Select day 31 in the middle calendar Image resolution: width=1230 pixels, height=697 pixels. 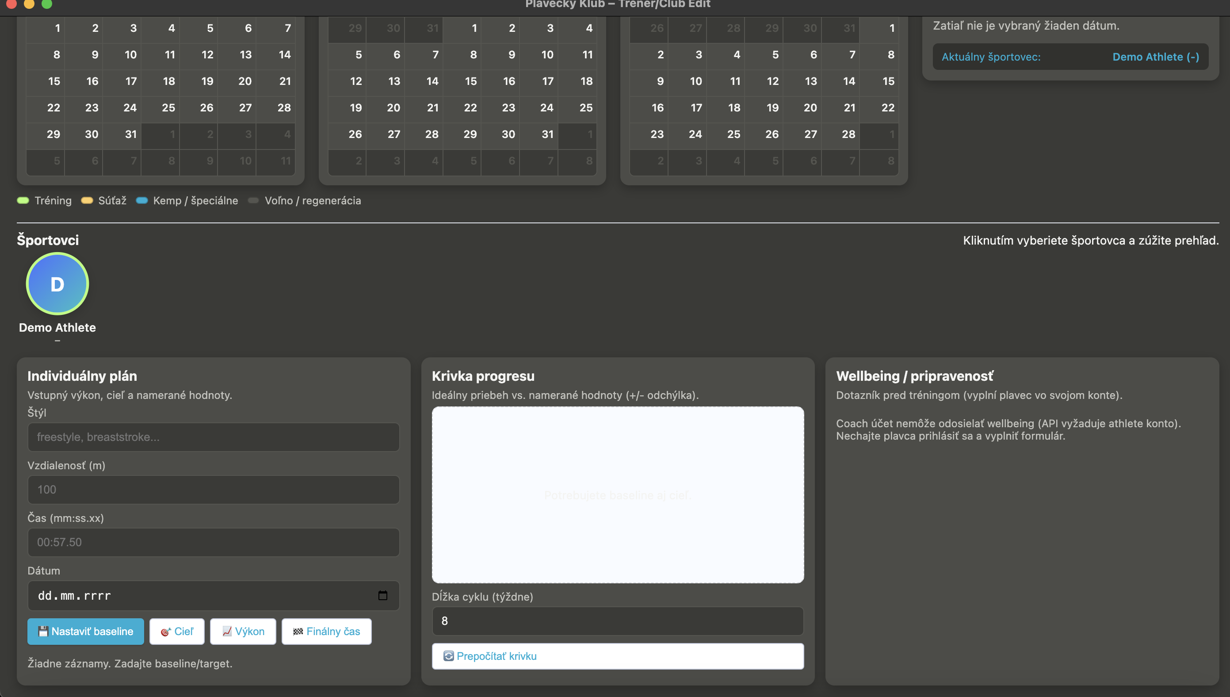547,134
